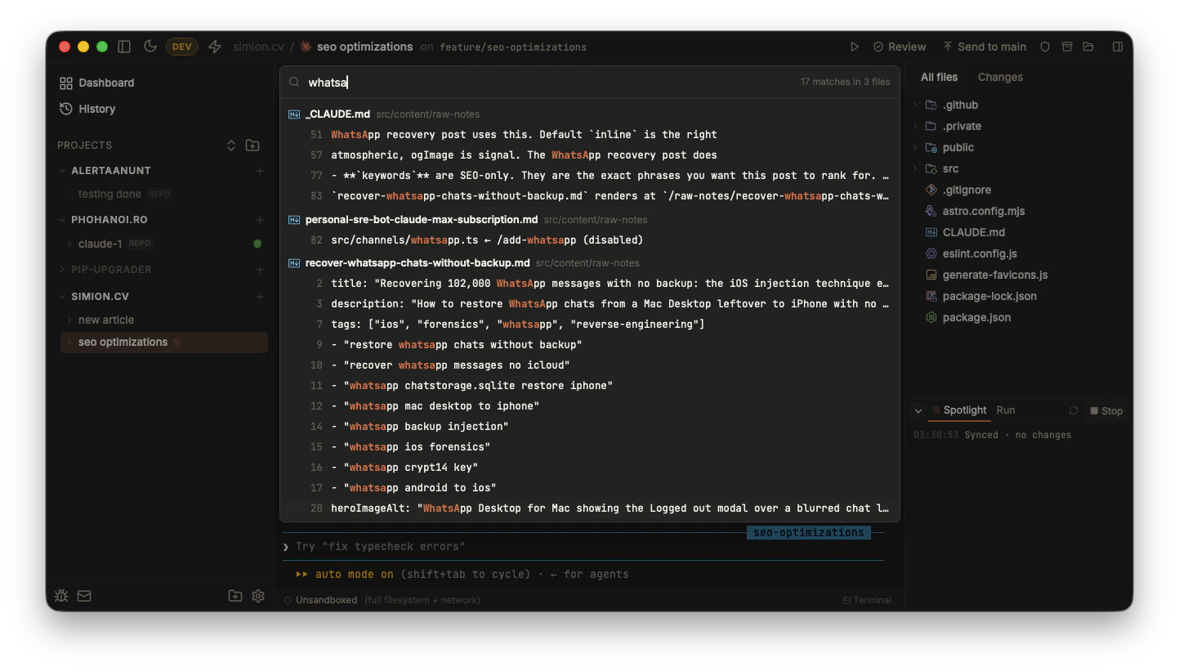Open the bug report icon at the bottom left
The image size is (1179, 672).
[x=61, y=596]
